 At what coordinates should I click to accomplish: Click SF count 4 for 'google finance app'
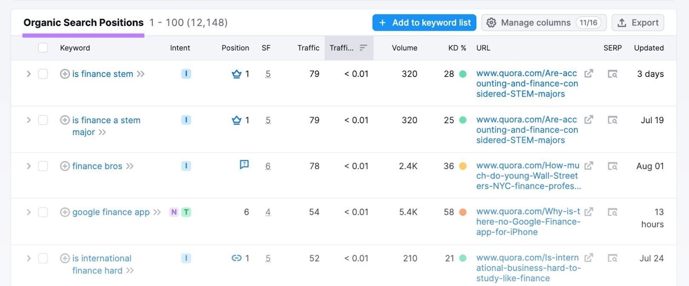click(268, 212)
